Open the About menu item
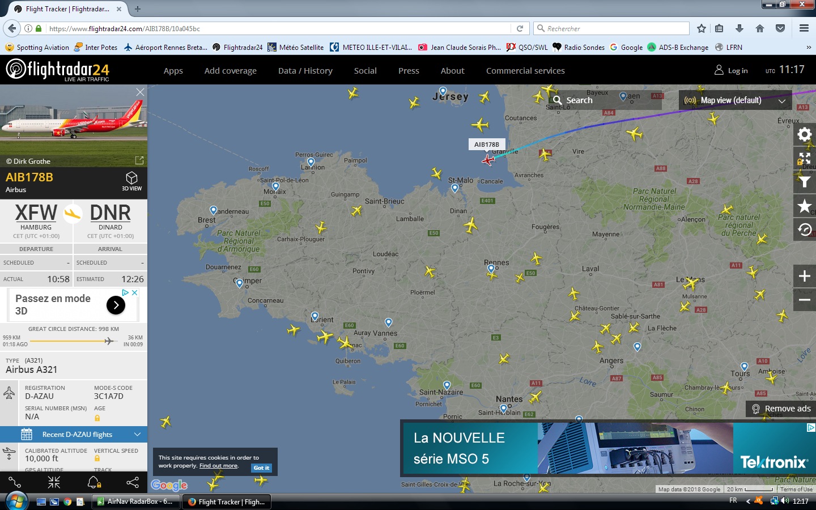 (452, 71)
